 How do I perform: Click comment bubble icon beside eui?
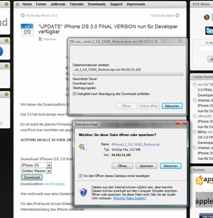pyautogui.click(x=195, y=84)
